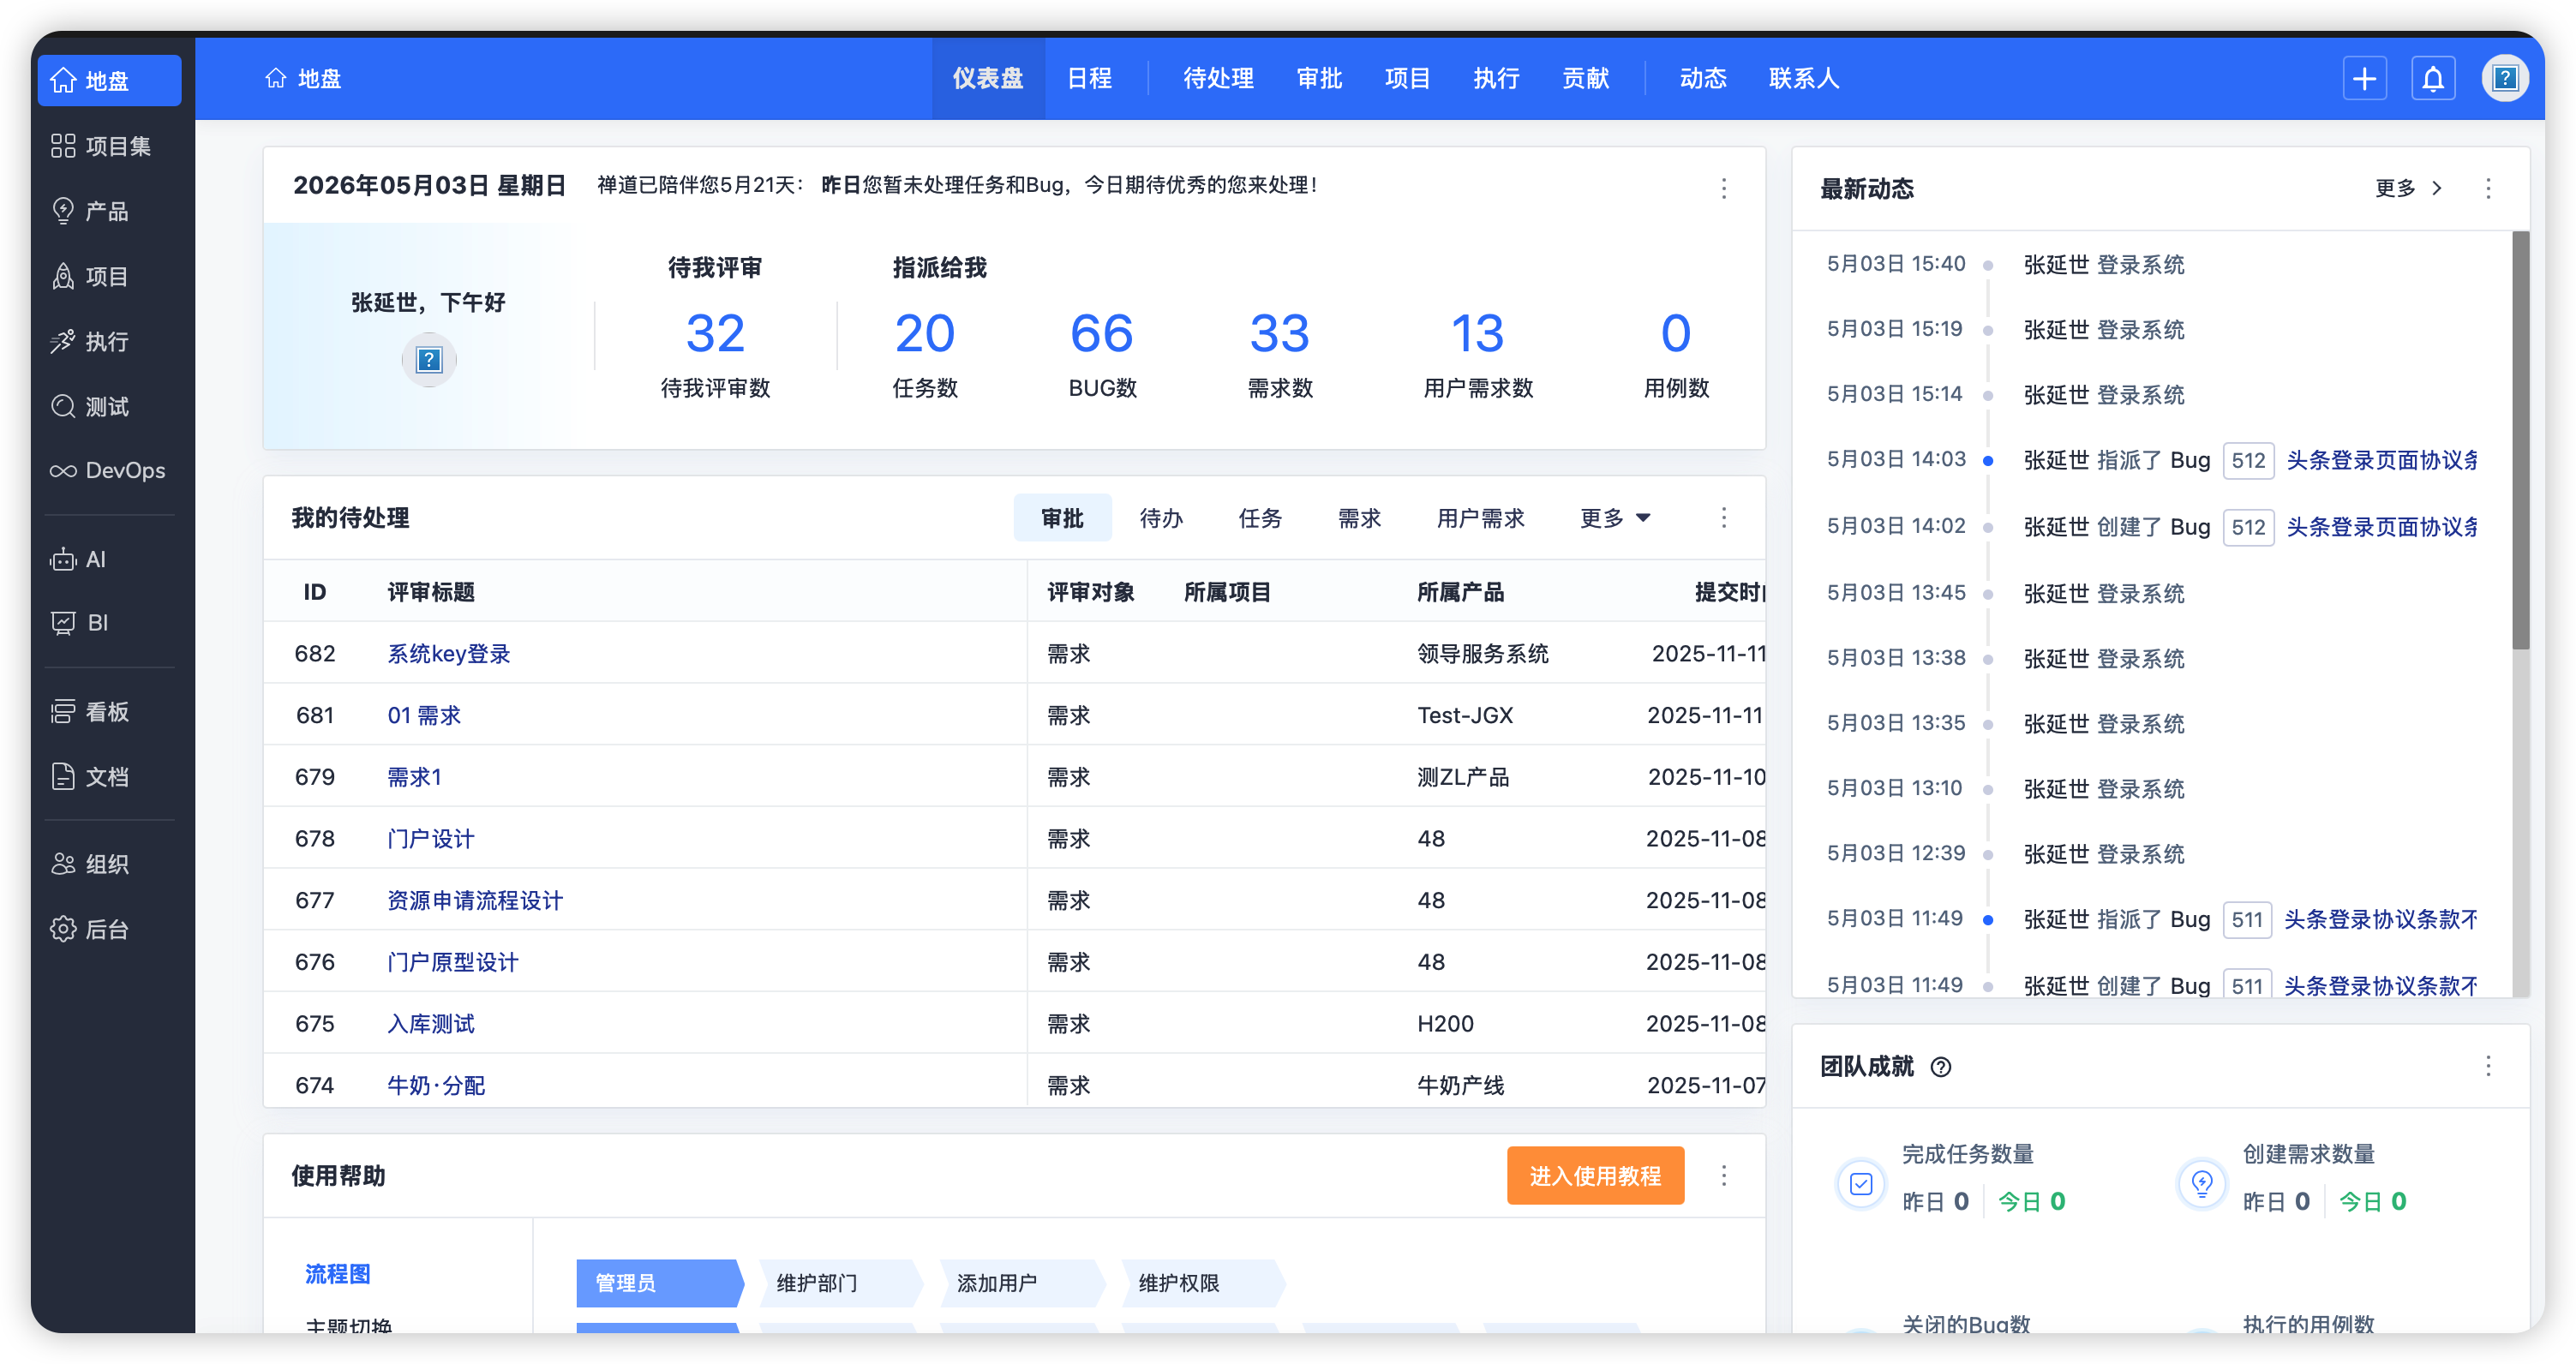
Task: Open the 团队成就 block options menu
Action: click(x=2489, y=1066)
